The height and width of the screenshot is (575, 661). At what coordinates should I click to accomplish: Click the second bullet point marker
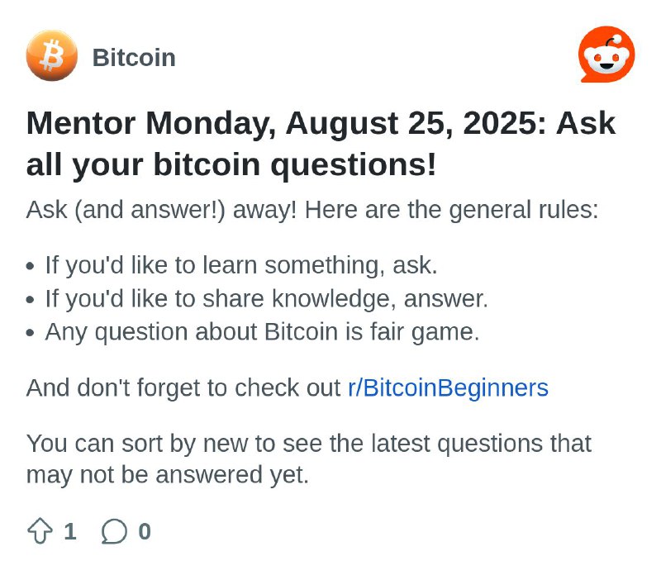(30, 300)
